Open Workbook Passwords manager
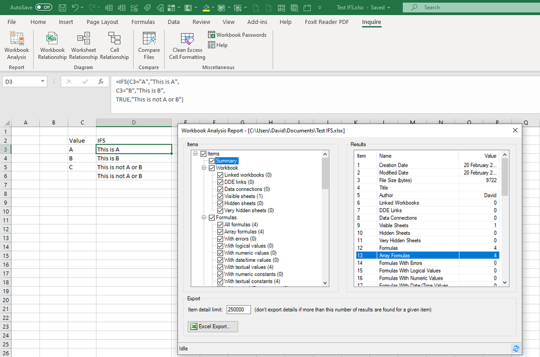This screenshot has height=357, width=540. coord(237,35)
